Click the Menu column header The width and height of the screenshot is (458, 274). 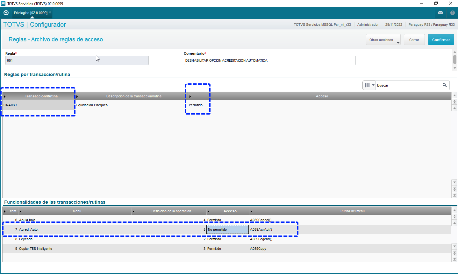[x=75, y=211]
